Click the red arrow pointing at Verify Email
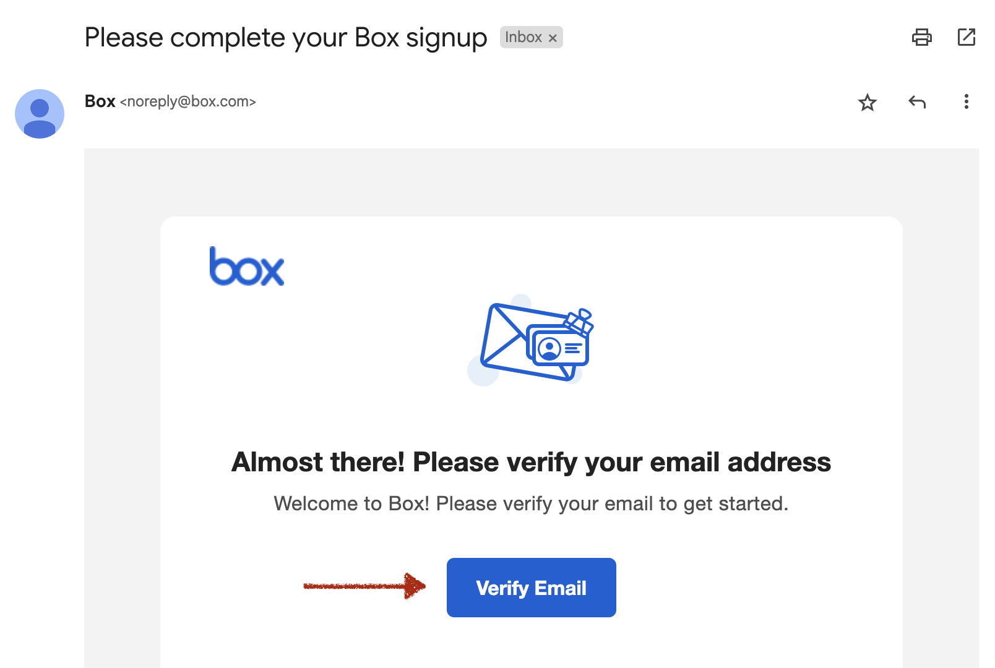Viewport: 995px width, 668px height. (x=364, y=586)
